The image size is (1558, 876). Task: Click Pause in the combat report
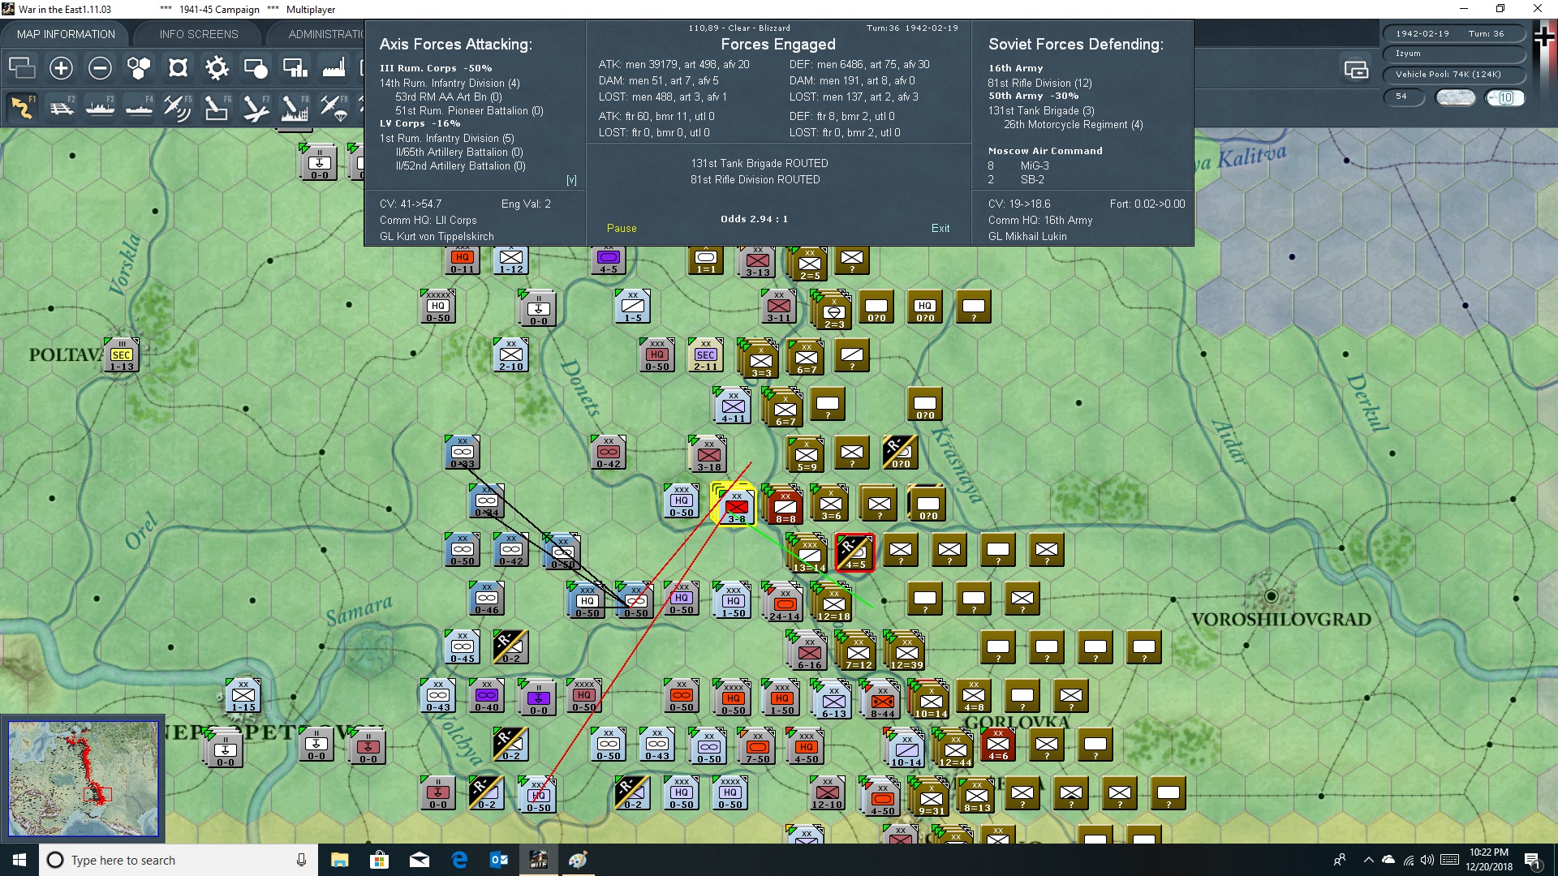622,228
